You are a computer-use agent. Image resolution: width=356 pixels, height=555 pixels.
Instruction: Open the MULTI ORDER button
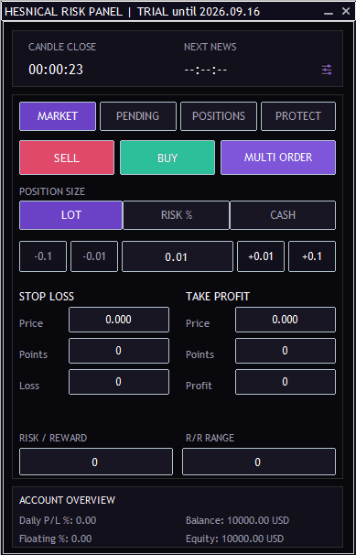pyautogui.click(x=278, y=158)
